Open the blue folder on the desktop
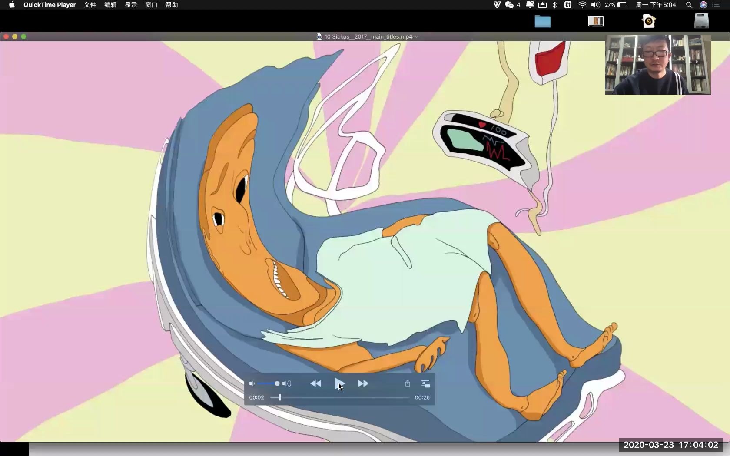The width and height of the screenshot is (730, 456). tap(543, 21)
